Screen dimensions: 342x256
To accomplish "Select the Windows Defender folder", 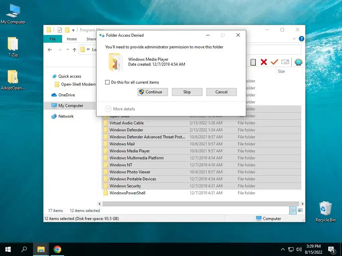I will (201, 130).
